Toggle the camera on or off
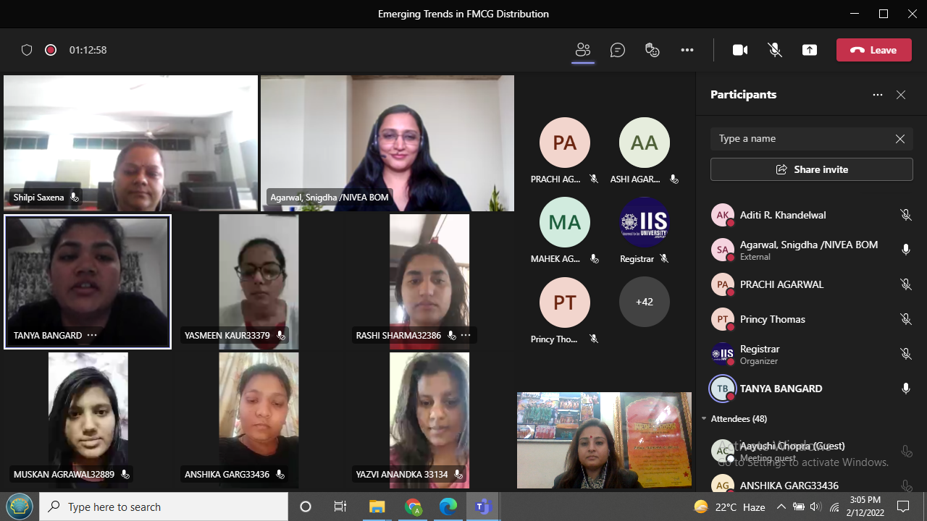Viewport: 927px width, 521px height. tap(740, 50)
